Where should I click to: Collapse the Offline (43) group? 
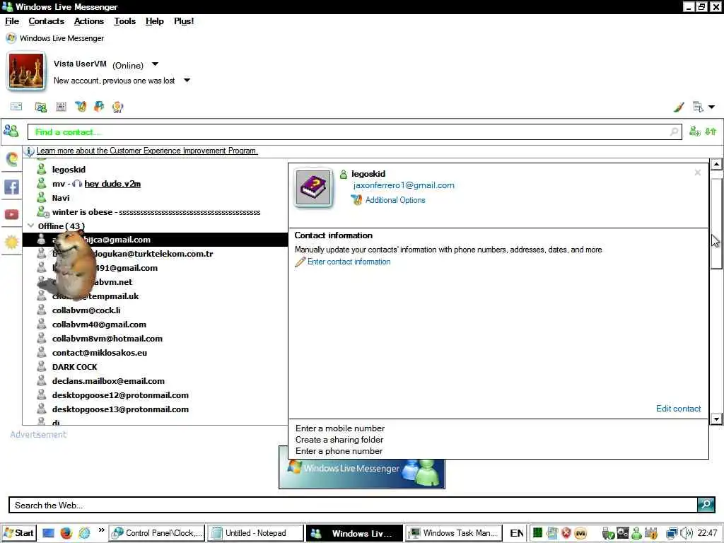30,226
